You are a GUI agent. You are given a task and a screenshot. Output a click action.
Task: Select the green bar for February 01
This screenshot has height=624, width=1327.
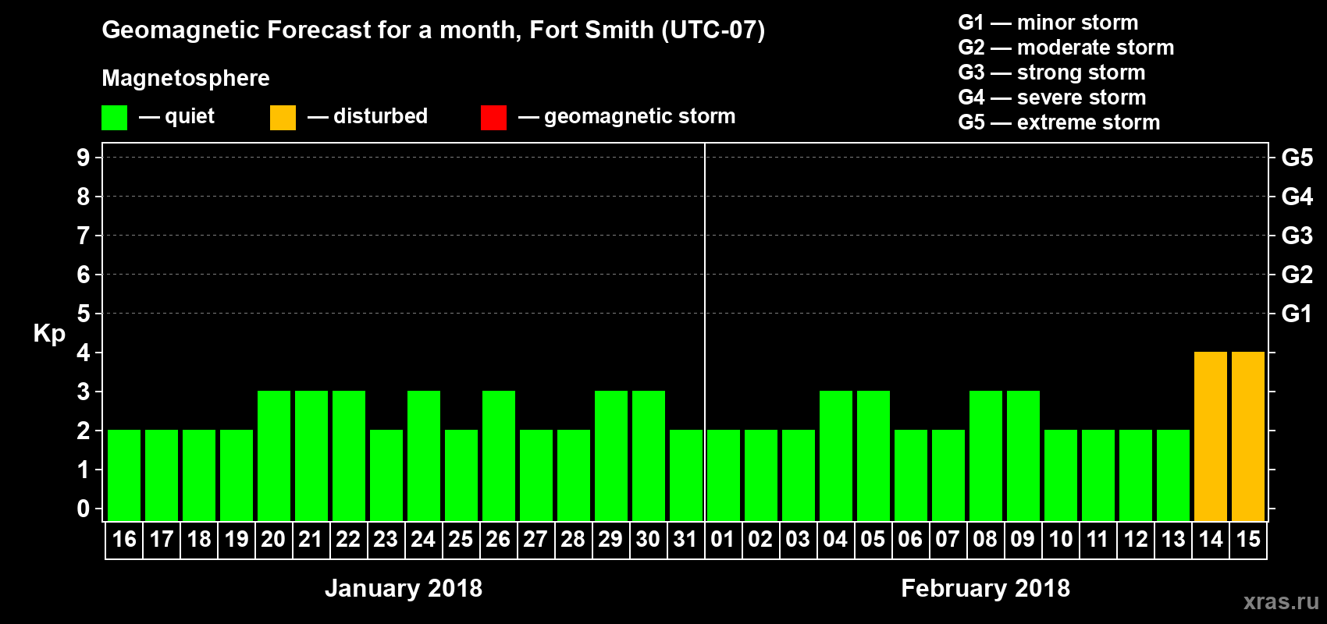pos(724,475)
